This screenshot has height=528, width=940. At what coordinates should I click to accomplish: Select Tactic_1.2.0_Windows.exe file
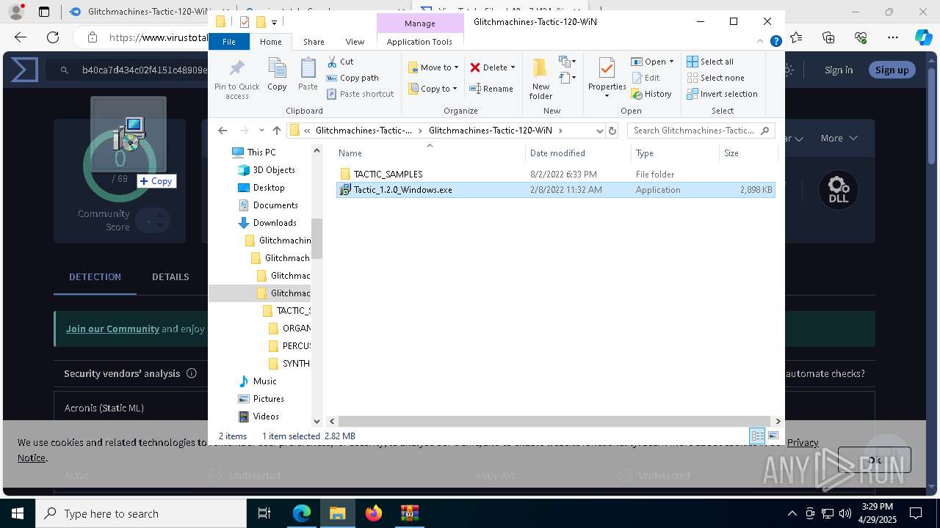click(x=555, y=190)
